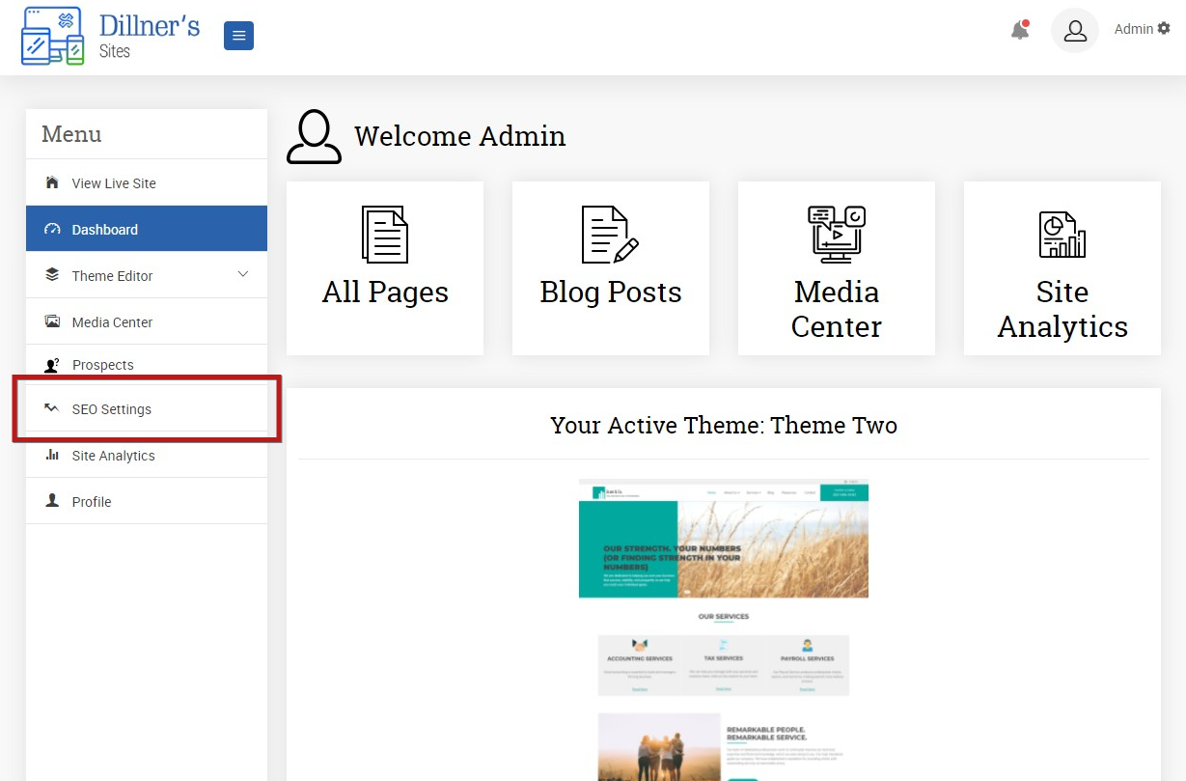
Task: Click the home icon beside View Live Site
Action: [x=52, y=182]
